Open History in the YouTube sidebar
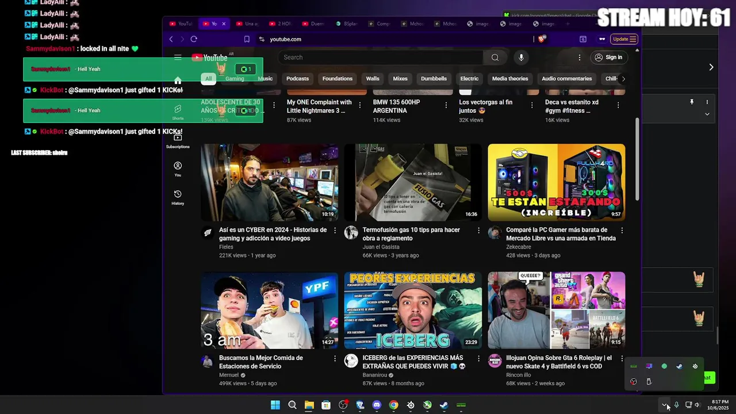736x414 pixels. pos(178,197)
